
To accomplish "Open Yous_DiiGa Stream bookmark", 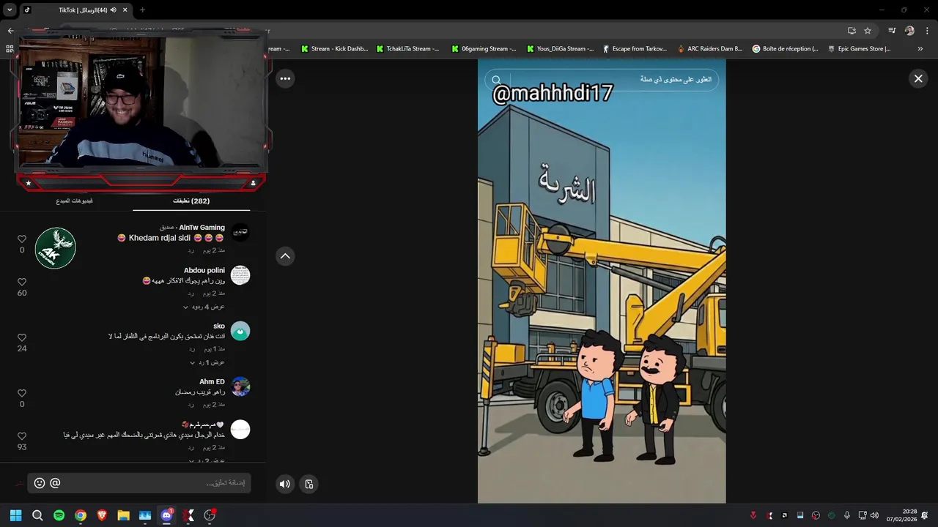I will click(x=561, y=49).
